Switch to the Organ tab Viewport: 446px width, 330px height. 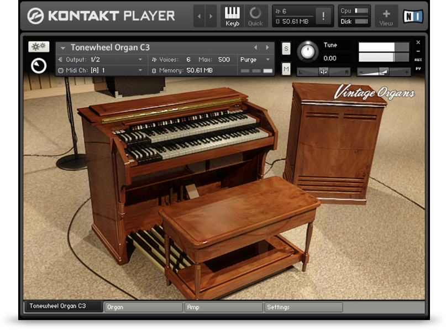click(144, 307)
